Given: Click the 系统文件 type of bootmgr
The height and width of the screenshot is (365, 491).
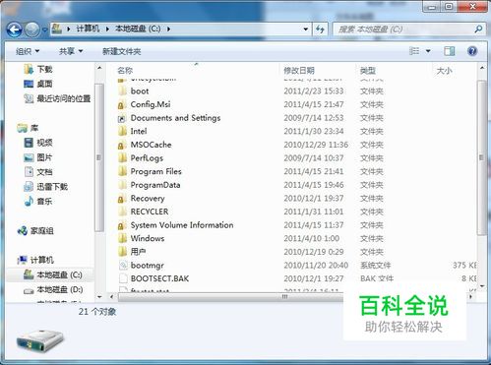Looking at the screenshot, I should (x=375, y=265).
